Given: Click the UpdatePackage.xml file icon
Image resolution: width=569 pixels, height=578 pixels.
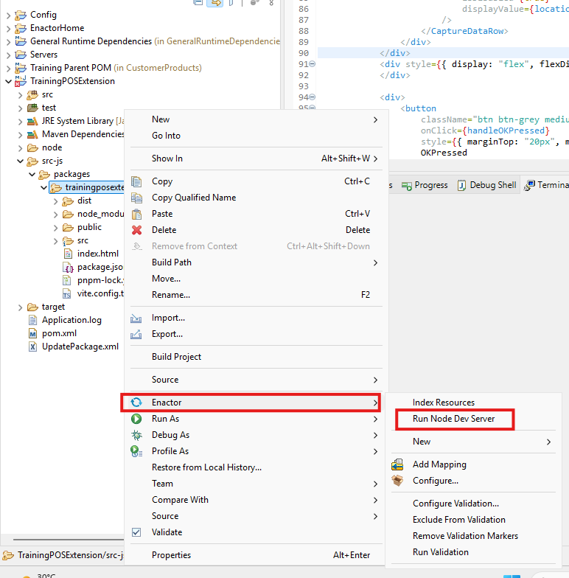Looking at the screenshot, I should coord(32,347).
